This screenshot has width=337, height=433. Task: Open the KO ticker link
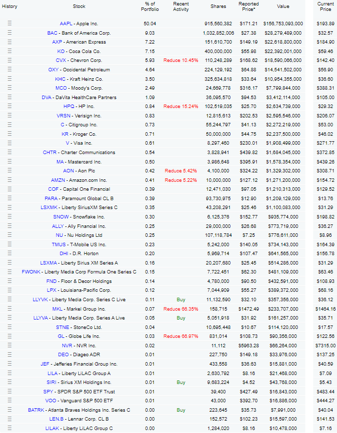(x=61, y=52)
